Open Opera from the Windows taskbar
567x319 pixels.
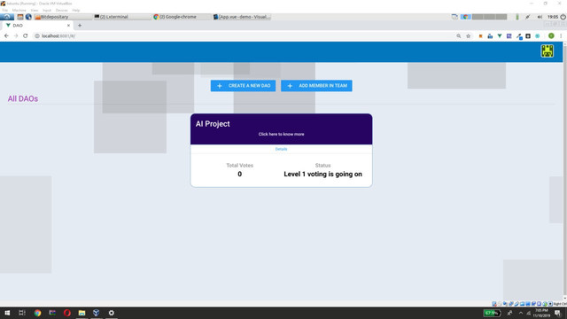(x=67, y=313)
